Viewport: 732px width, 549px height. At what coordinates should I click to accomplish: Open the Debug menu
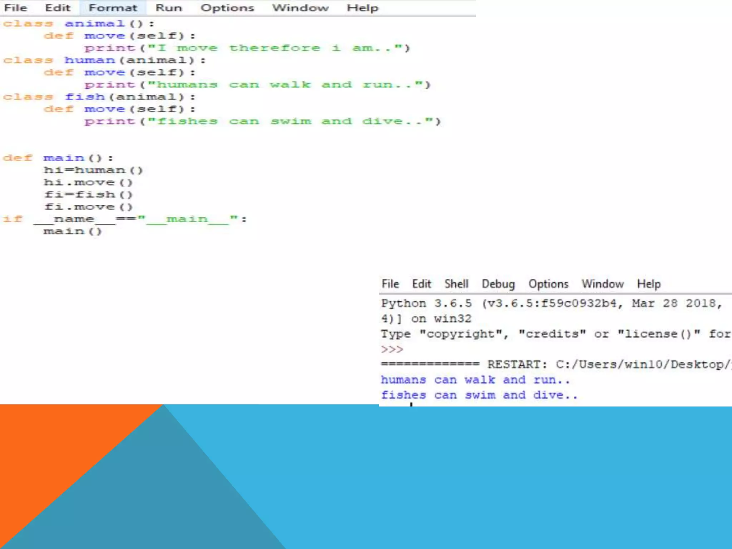(498, 284)
